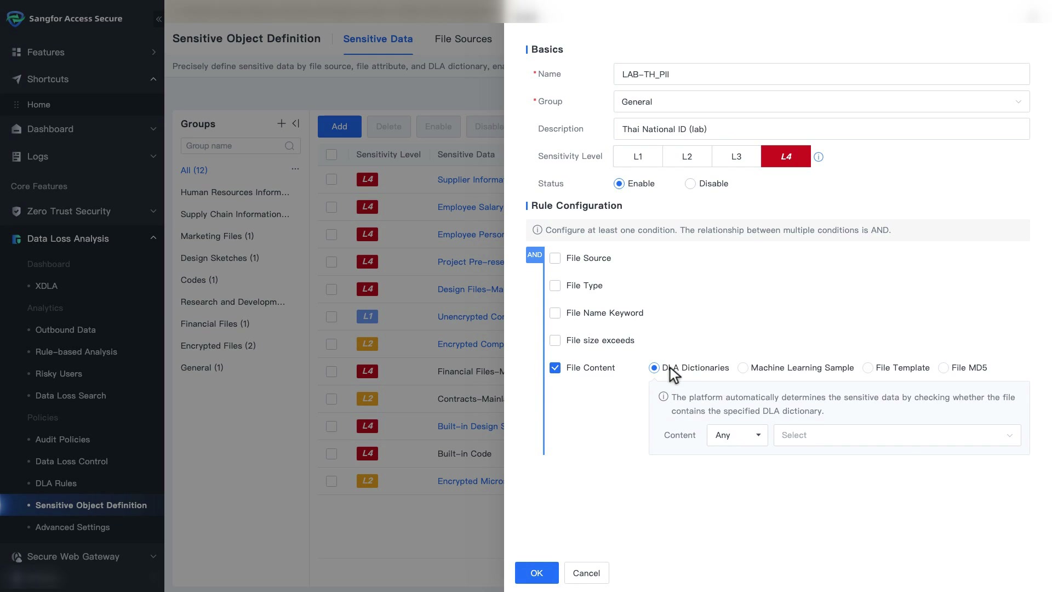Viewport: 1052px width, 592px height.
Task: Check the File Name Keyword condition
Action: (x=555, y=313)
